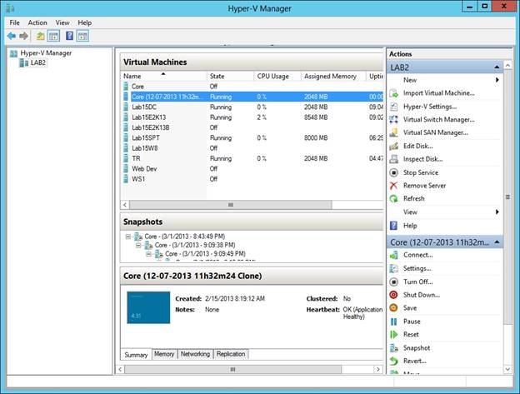Select the Lab15E2K13B virtual machine row
520x394 pixels.
[x=252, y=127]
